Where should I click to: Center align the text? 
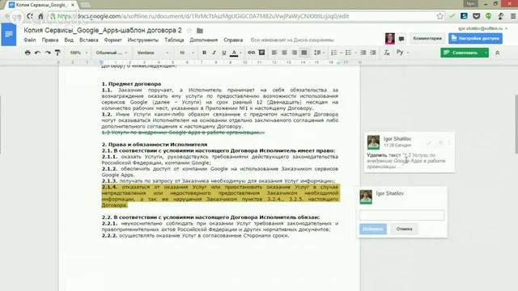(284, 53)
